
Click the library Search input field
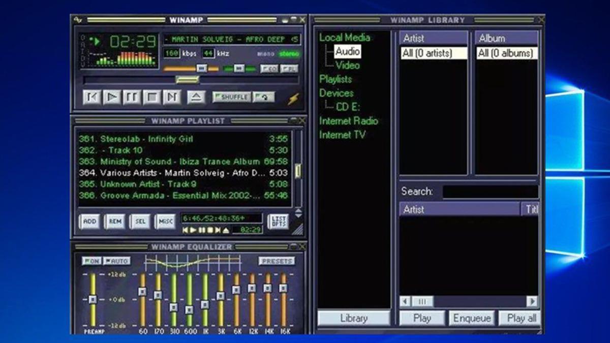tap(490, 192)
